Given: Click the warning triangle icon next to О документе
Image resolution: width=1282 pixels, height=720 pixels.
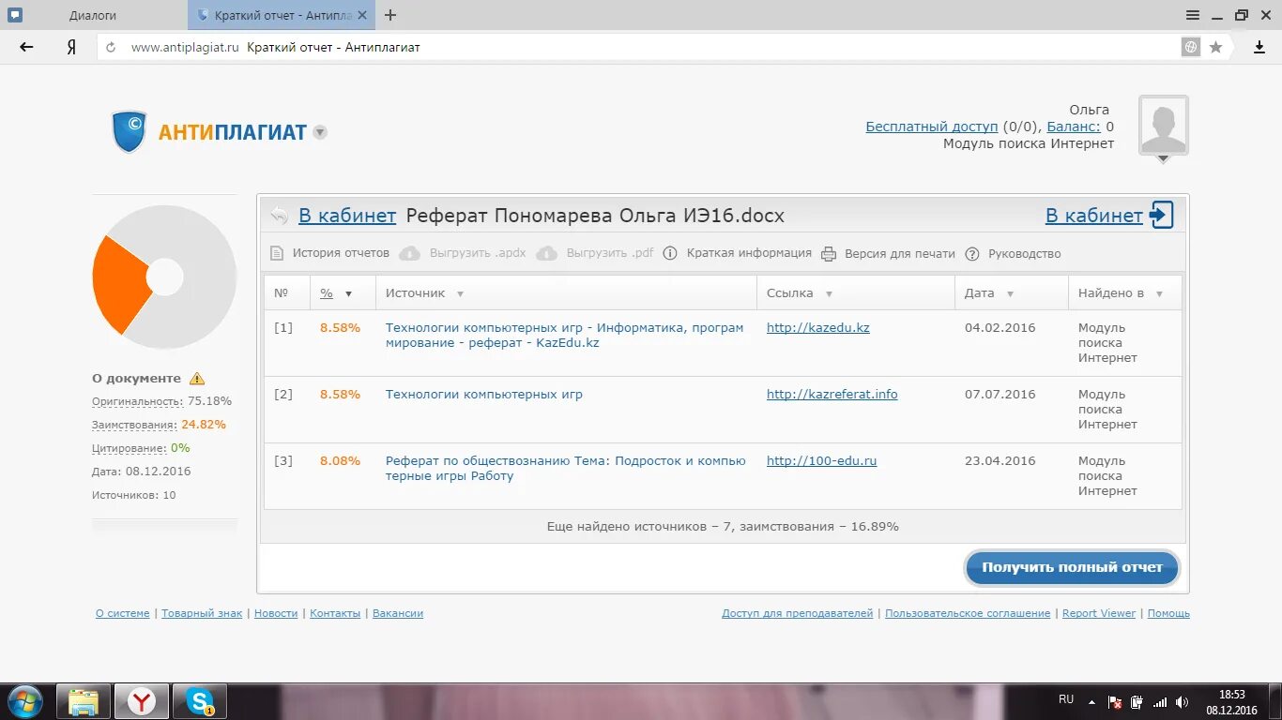Looking at the screenshot, I should pos(197,378).
